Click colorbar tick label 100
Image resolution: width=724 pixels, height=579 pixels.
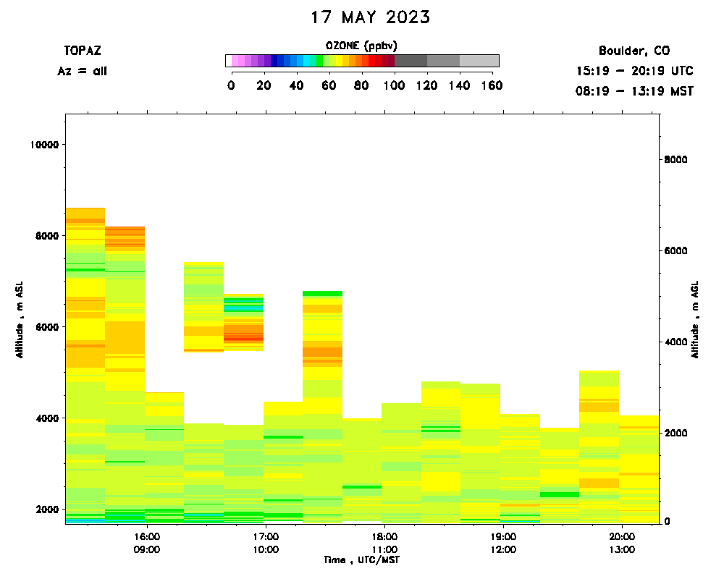pos(395,85)
